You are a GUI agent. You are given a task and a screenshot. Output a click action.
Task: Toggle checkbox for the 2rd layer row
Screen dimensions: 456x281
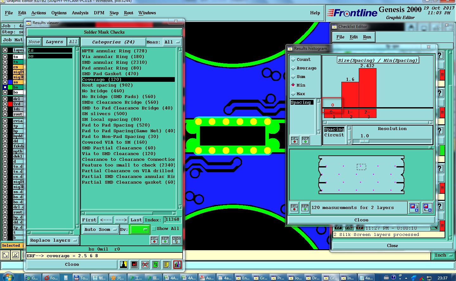tap(5, 104)
